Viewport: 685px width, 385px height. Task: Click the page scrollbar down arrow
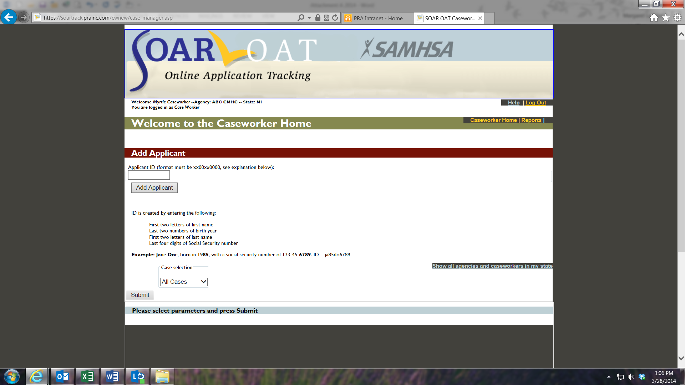tap(681, 358)
